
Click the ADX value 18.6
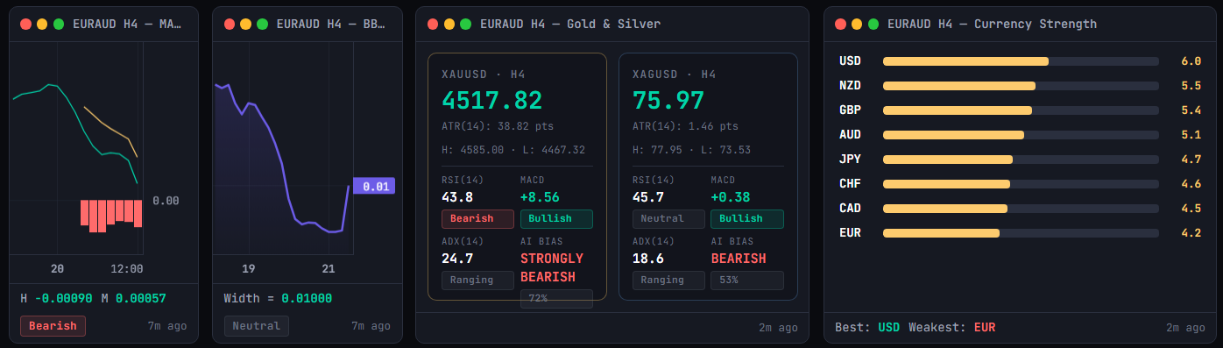click(x=648, y=259)
